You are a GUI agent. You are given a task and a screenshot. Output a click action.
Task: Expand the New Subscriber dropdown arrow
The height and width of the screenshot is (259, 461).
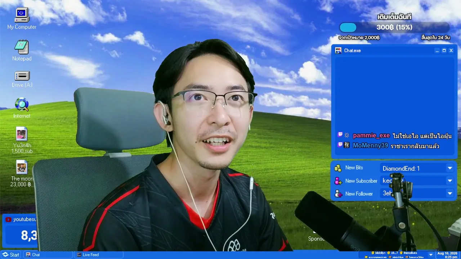tap(450, 181)
